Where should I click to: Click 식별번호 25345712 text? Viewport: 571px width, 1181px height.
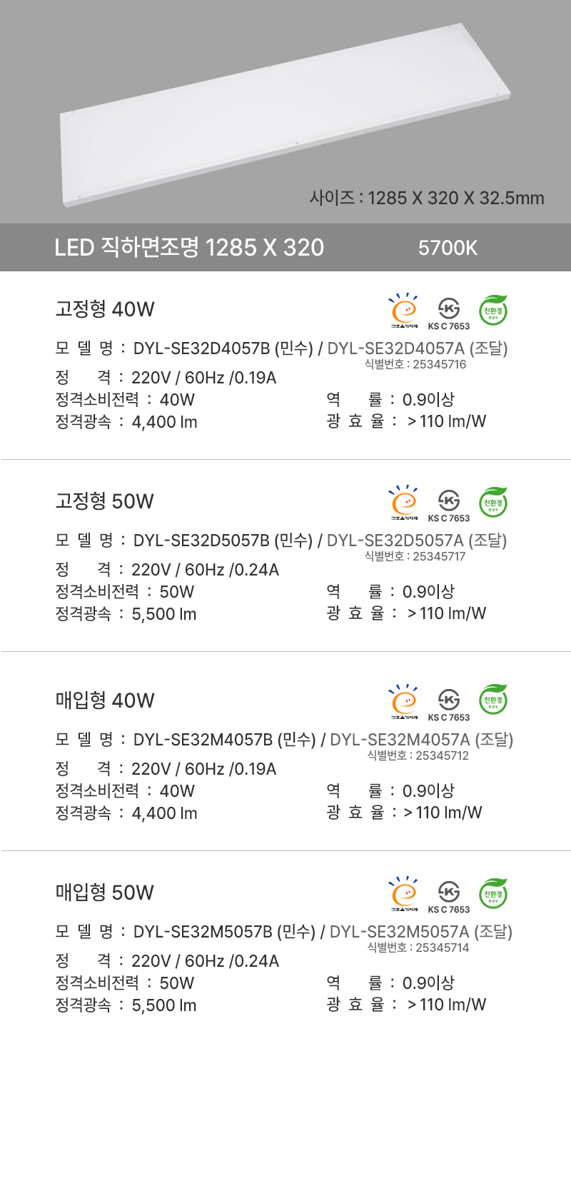click(x=418, y=755)
